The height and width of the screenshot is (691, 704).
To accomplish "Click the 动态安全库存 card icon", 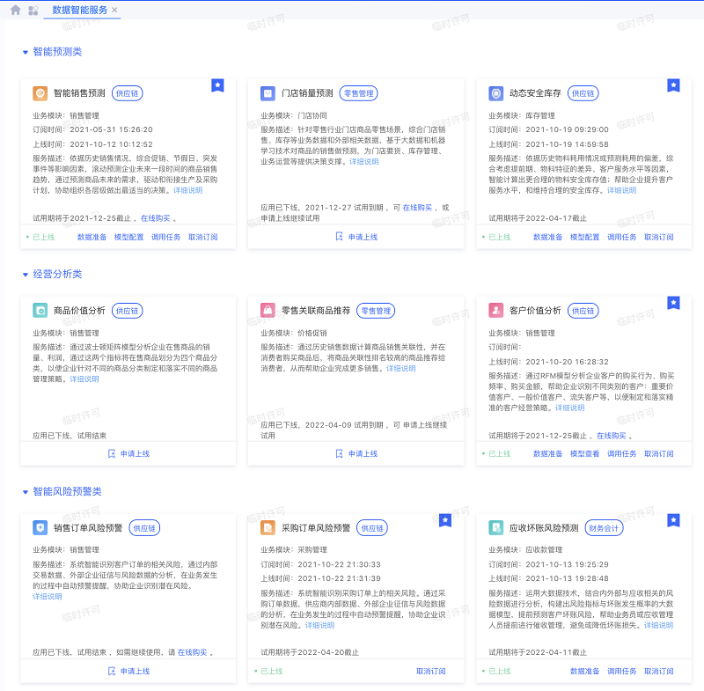I will [x=495, y=92].
